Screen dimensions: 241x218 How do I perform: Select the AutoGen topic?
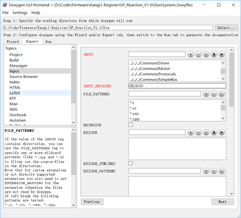17,120
